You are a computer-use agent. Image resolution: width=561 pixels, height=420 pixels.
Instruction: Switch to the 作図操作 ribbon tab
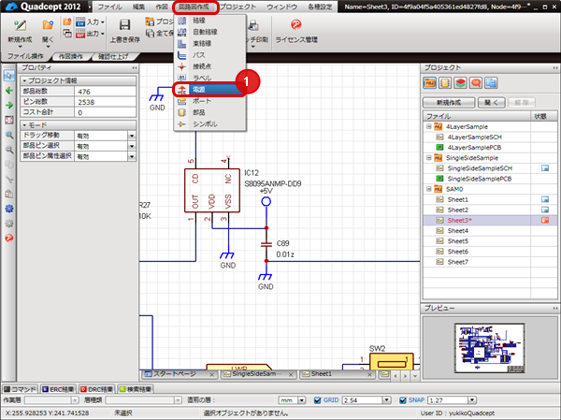71,56
